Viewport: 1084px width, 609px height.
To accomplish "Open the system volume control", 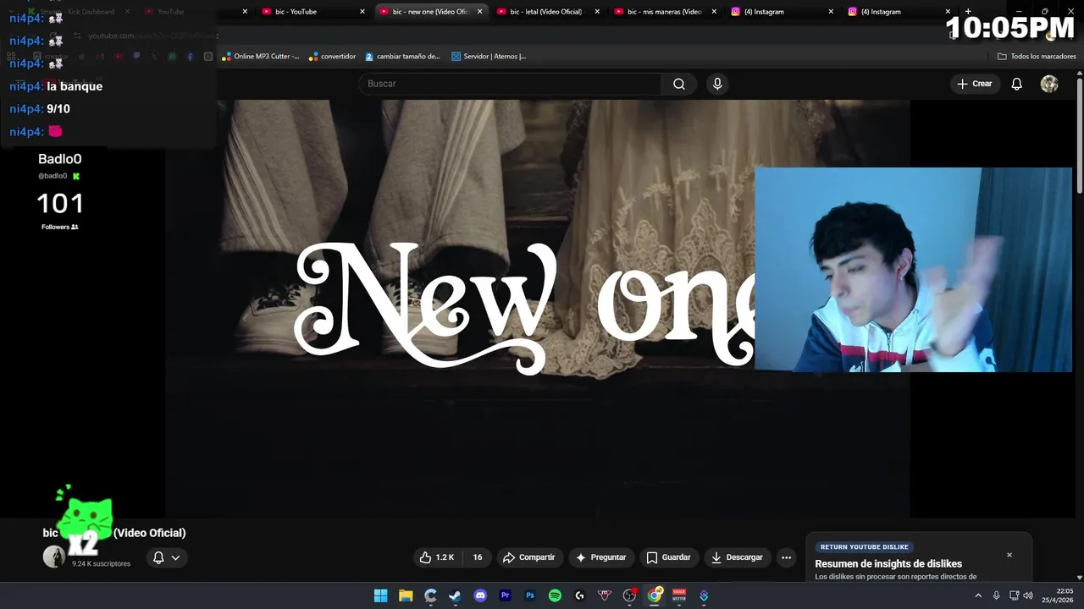I will 1027,595.
